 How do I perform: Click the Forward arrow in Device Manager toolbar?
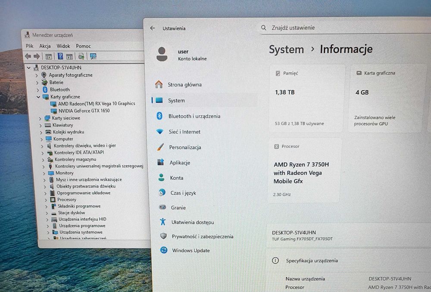[37, 56]
